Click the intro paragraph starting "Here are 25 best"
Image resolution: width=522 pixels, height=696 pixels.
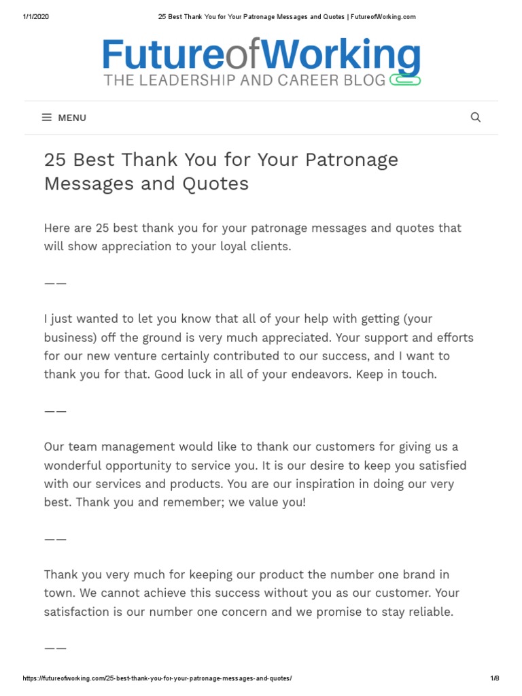pos(252,237)
